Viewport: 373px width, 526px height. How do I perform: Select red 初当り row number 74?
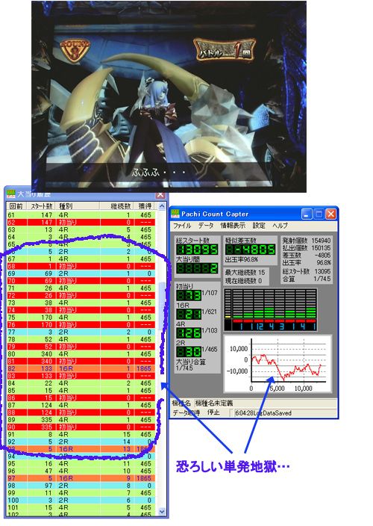pos(81,310)
